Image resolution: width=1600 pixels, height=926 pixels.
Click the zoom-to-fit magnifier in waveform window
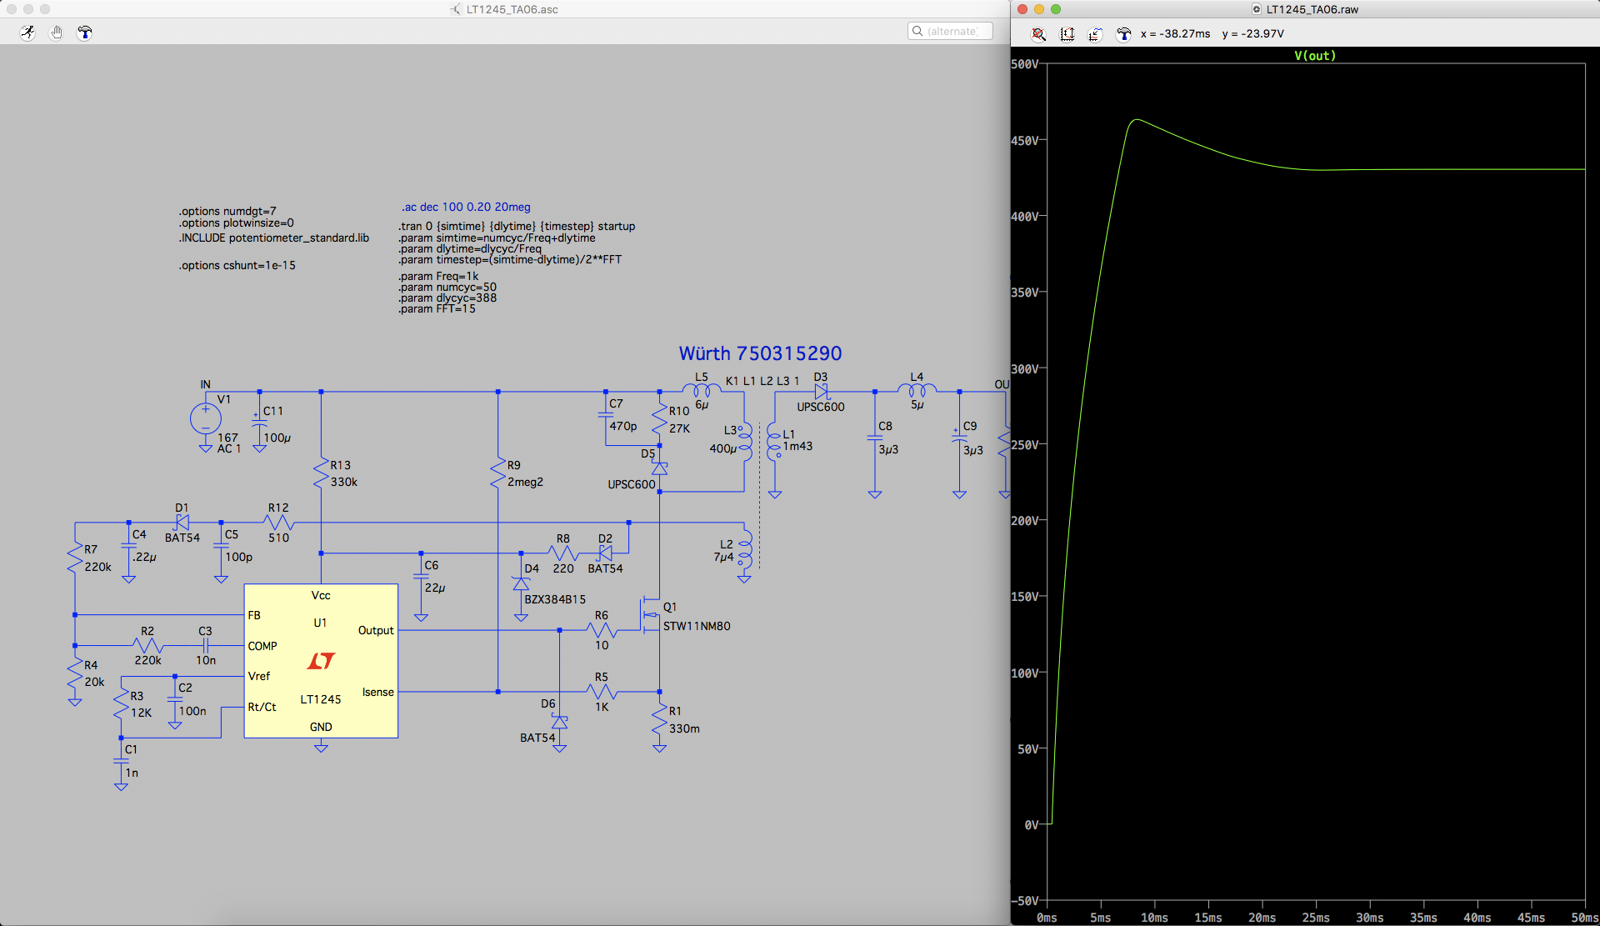point(1038,34)
